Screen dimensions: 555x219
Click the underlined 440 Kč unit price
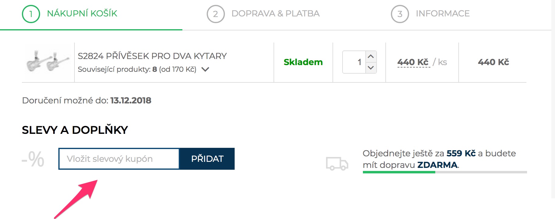tap(413, 62)
